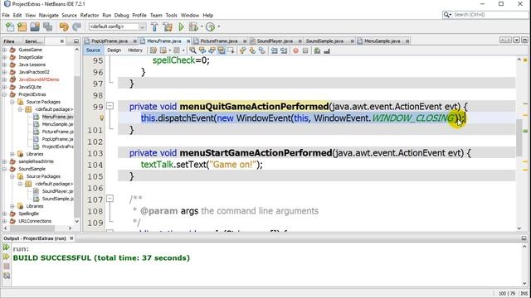This screenshot has height=298, width=531.
Task: Open the Debug Project dropdown arrow
Action: pos(202,26)
